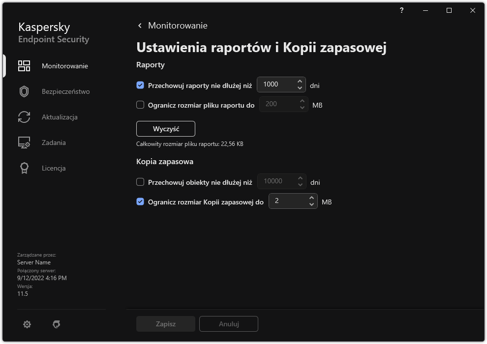Enable limiting report file size
Viewport: 487px width, 344px height.
[x=140, y=105]
